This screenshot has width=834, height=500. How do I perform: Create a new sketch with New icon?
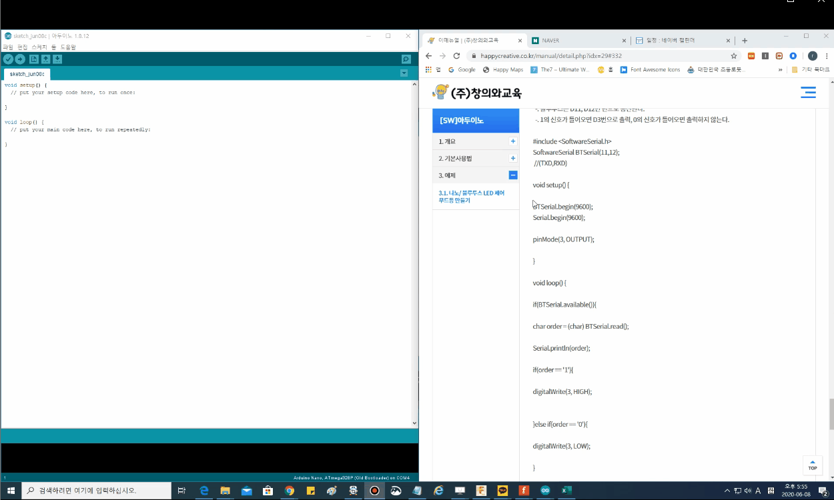click(x=34, y=59)
